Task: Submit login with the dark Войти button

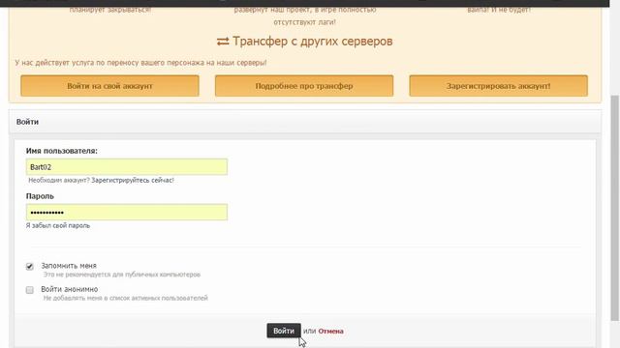Action: [284, 331]
